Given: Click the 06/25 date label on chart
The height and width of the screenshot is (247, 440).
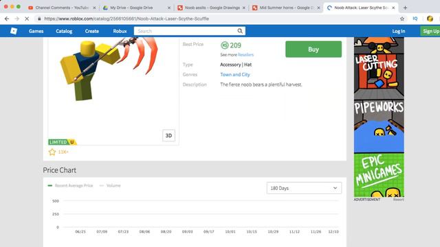Looking at the screenshot, I should tap(80, 232).
